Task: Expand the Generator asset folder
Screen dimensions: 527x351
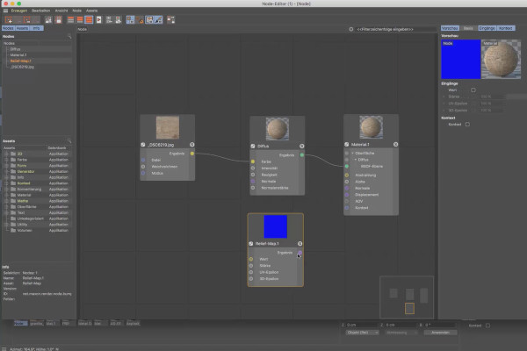Action: pos(6,172)
